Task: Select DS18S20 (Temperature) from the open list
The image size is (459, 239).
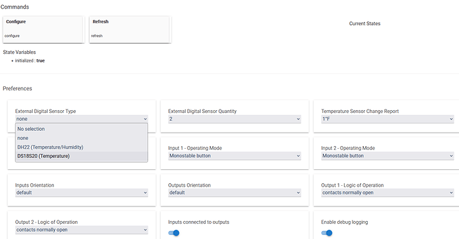Action: click(x=81, y=156)
